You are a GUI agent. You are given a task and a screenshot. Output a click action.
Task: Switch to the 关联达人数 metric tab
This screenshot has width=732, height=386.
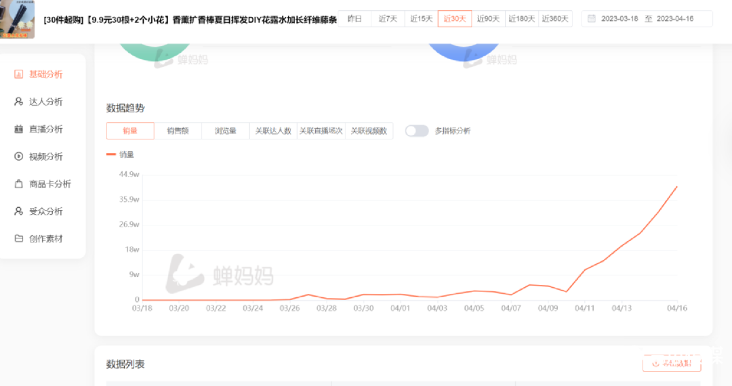tap(273, 131)
